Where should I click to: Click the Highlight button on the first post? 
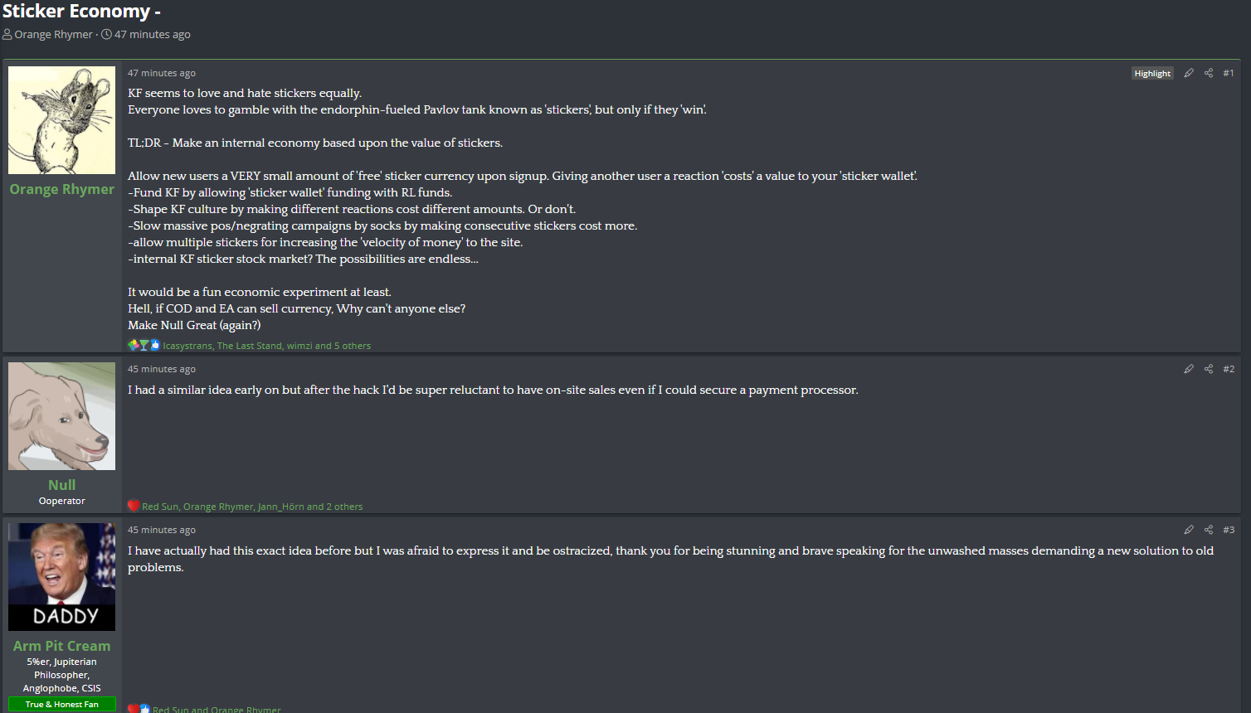(1152, 73)
